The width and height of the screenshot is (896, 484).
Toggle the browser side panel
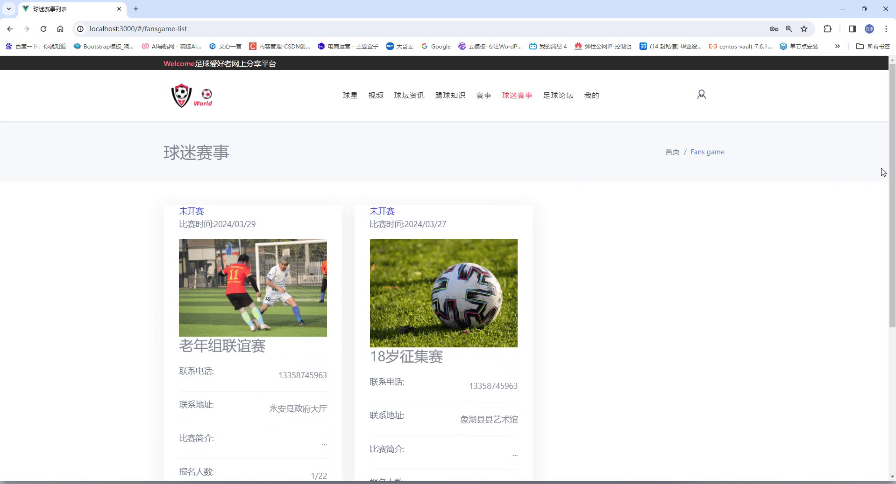point(852,29)
